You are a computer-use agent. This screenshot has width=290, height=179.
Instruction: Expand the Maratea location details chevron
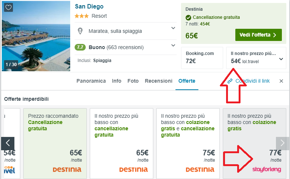173,28
